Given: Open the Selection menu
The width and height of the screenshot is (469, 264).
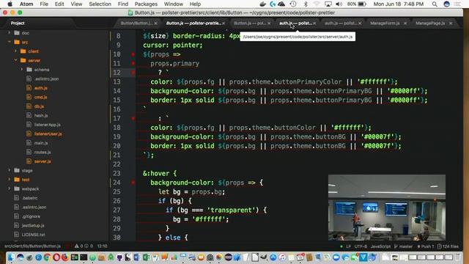Looking at the screenshot, I should (x=100, y=4).
